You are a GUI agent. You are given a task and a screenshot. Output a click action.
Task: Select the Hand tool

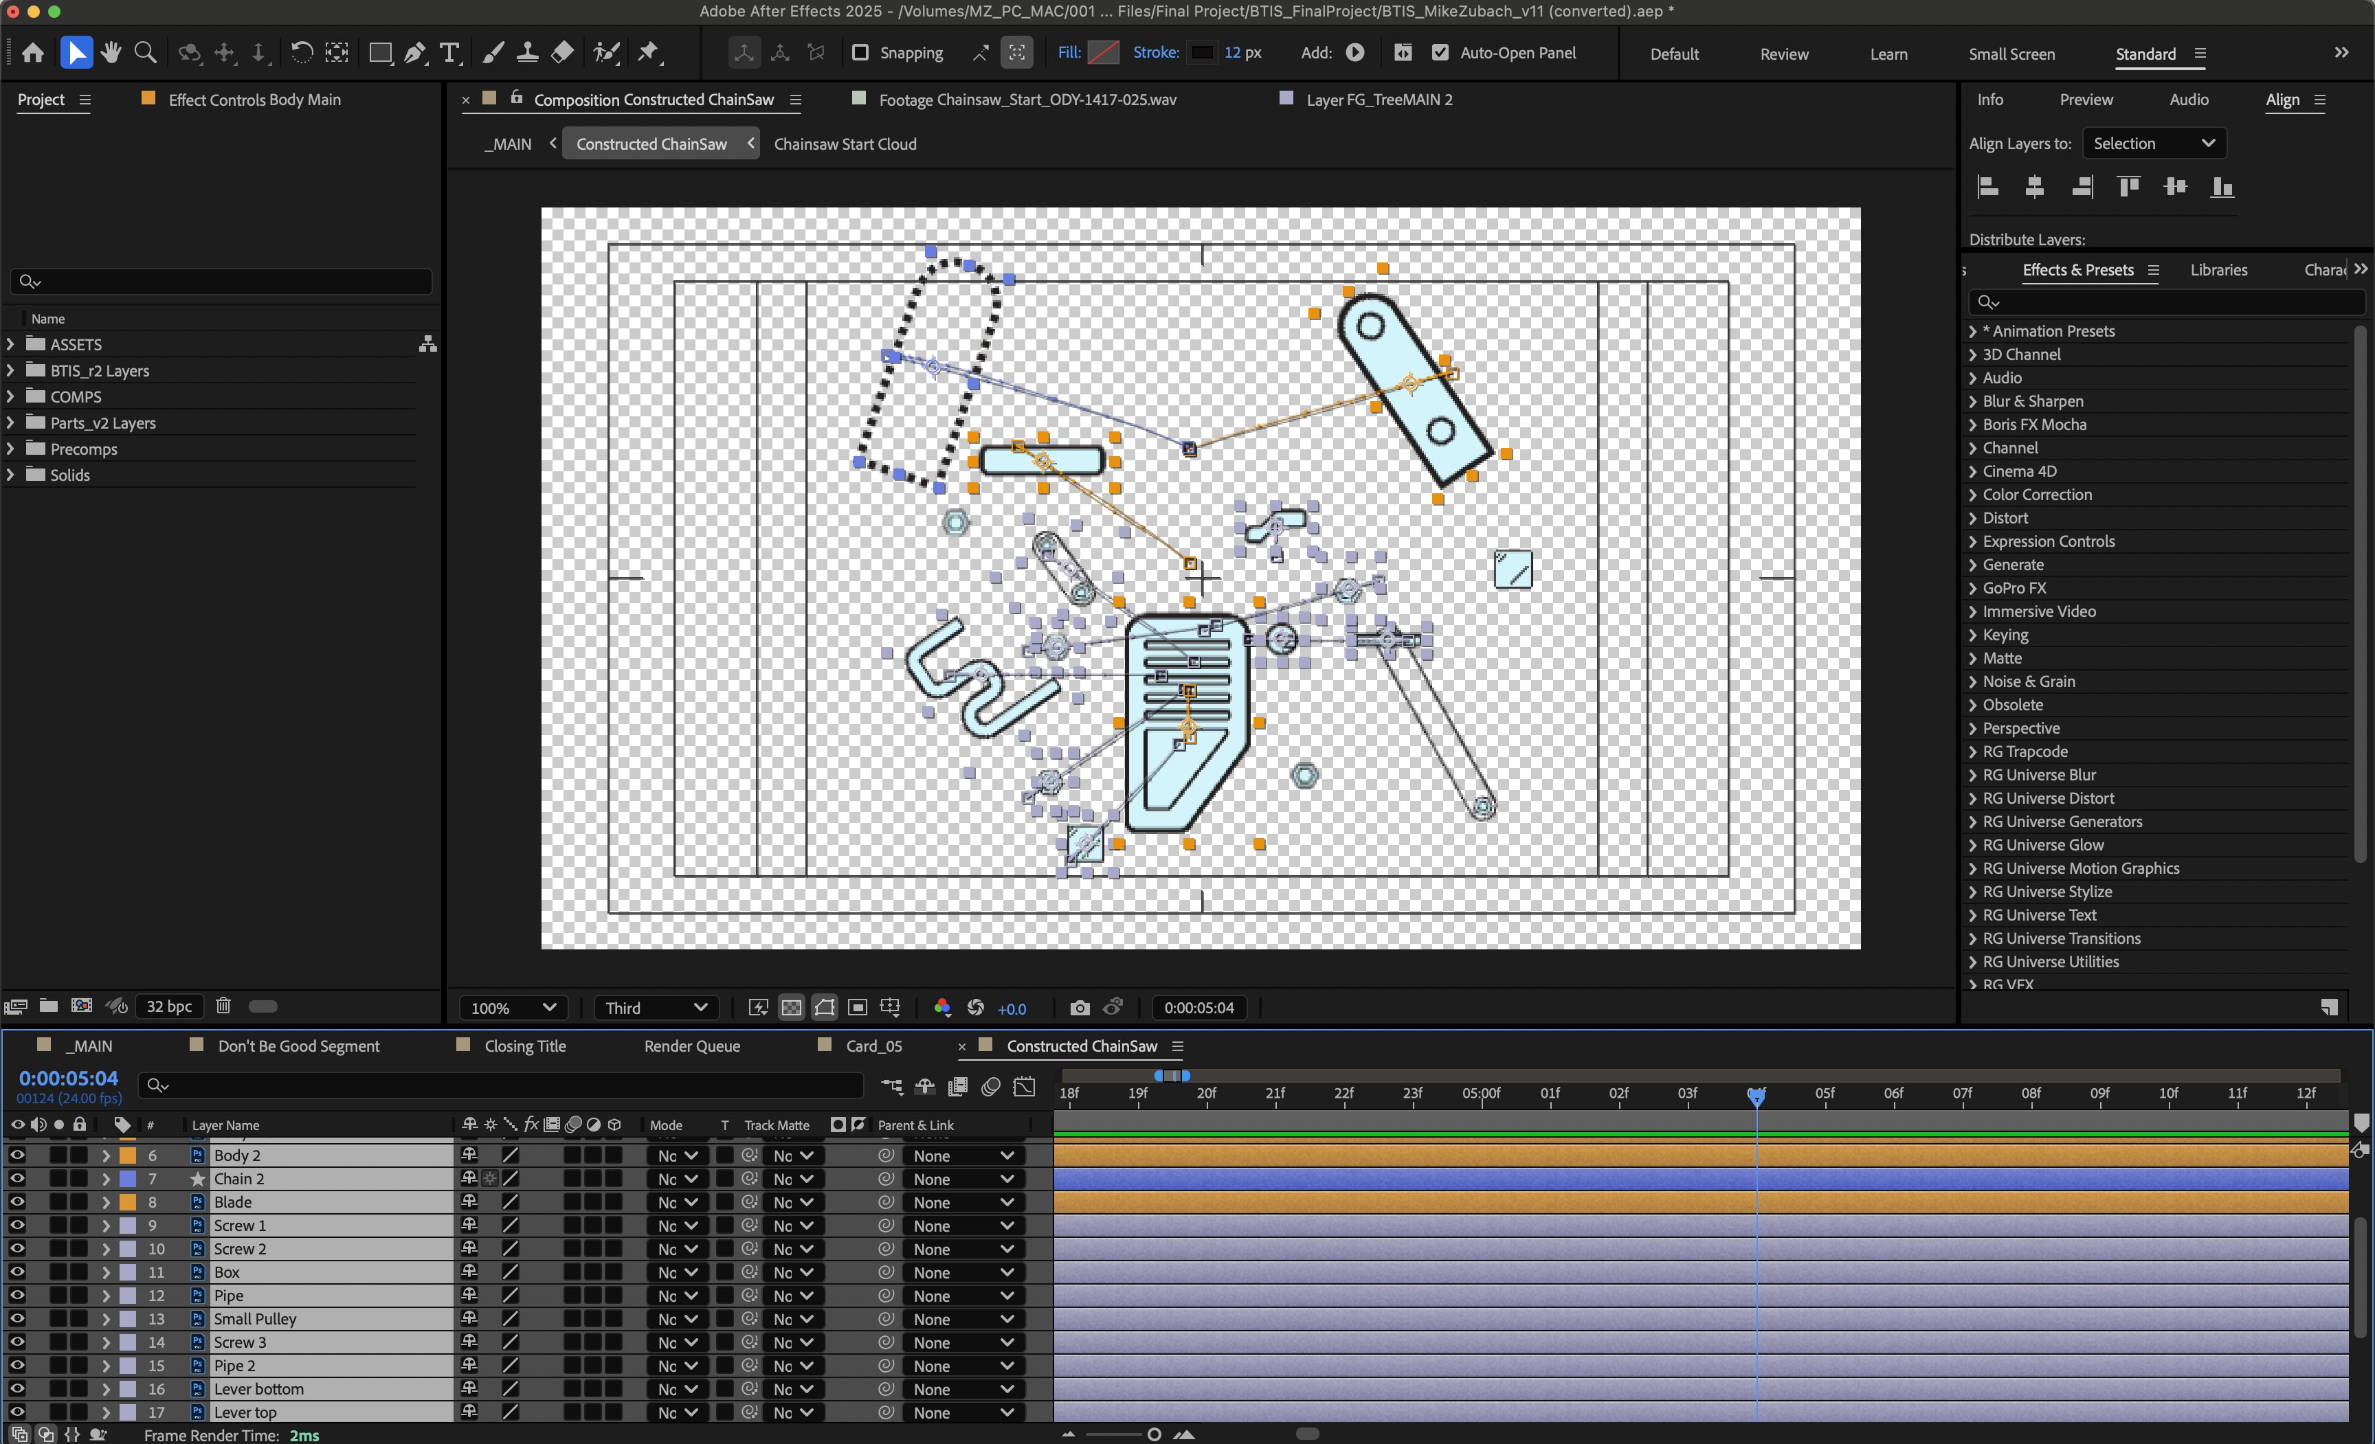tap(111, 53)
